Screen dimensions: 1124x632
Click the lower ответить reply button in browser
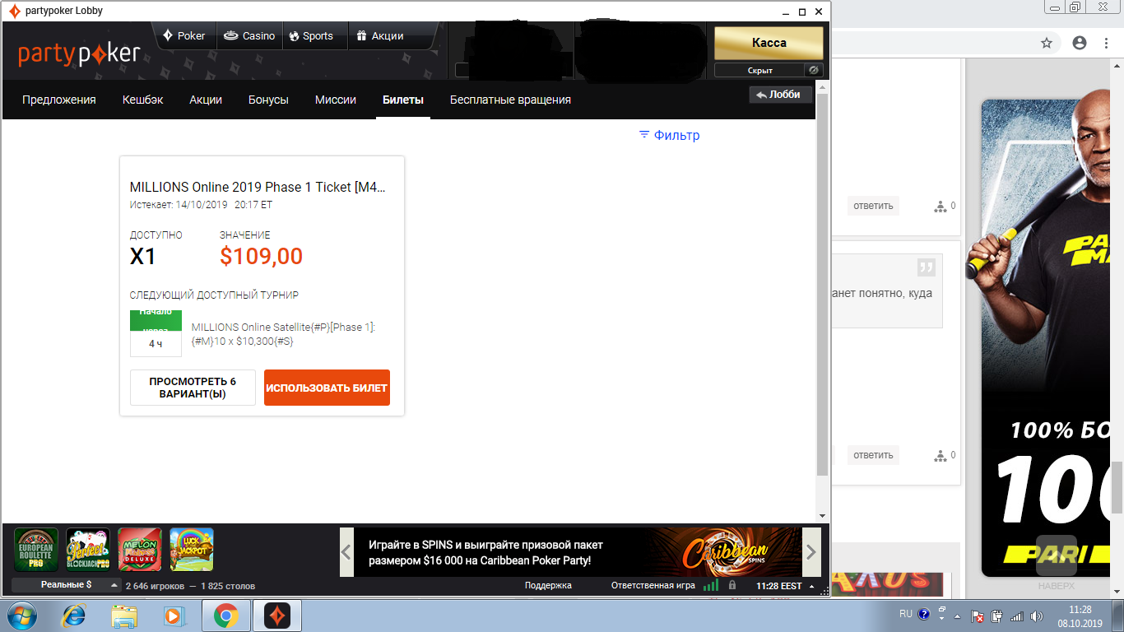[873, 455]
